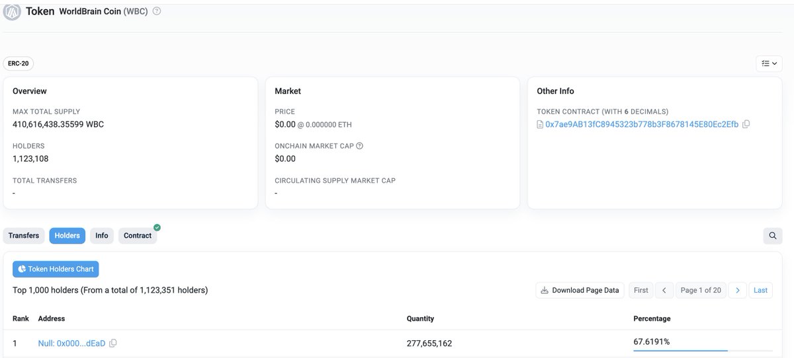This screenshot has height=358, width=794.
Task: Click the Top 1,000 holders summary text
Action: [110, 290]
